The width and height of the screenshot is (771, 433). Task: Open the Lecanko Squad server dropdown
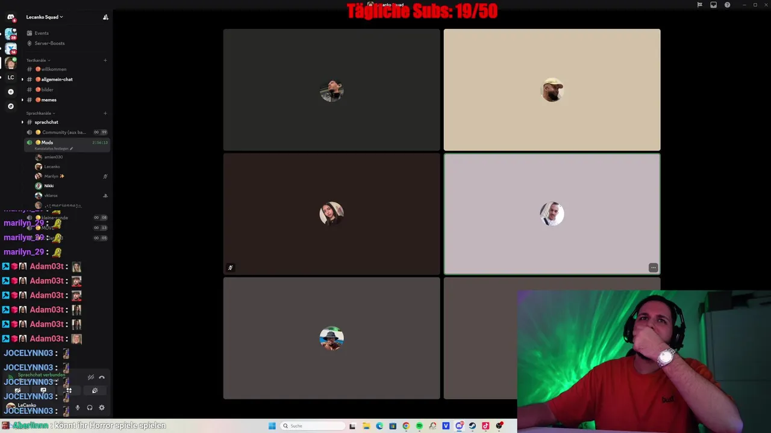45,17
